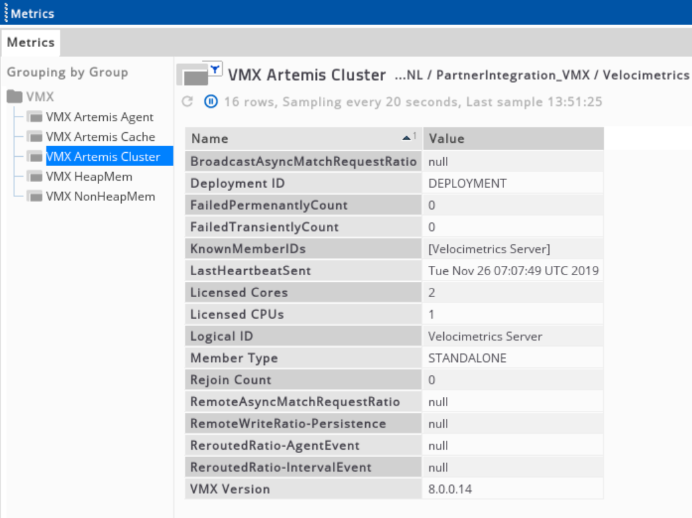Screen dimensions: 692x518
Task: Click the icon beside VMX HeapMem
Action: click(35, 177)
